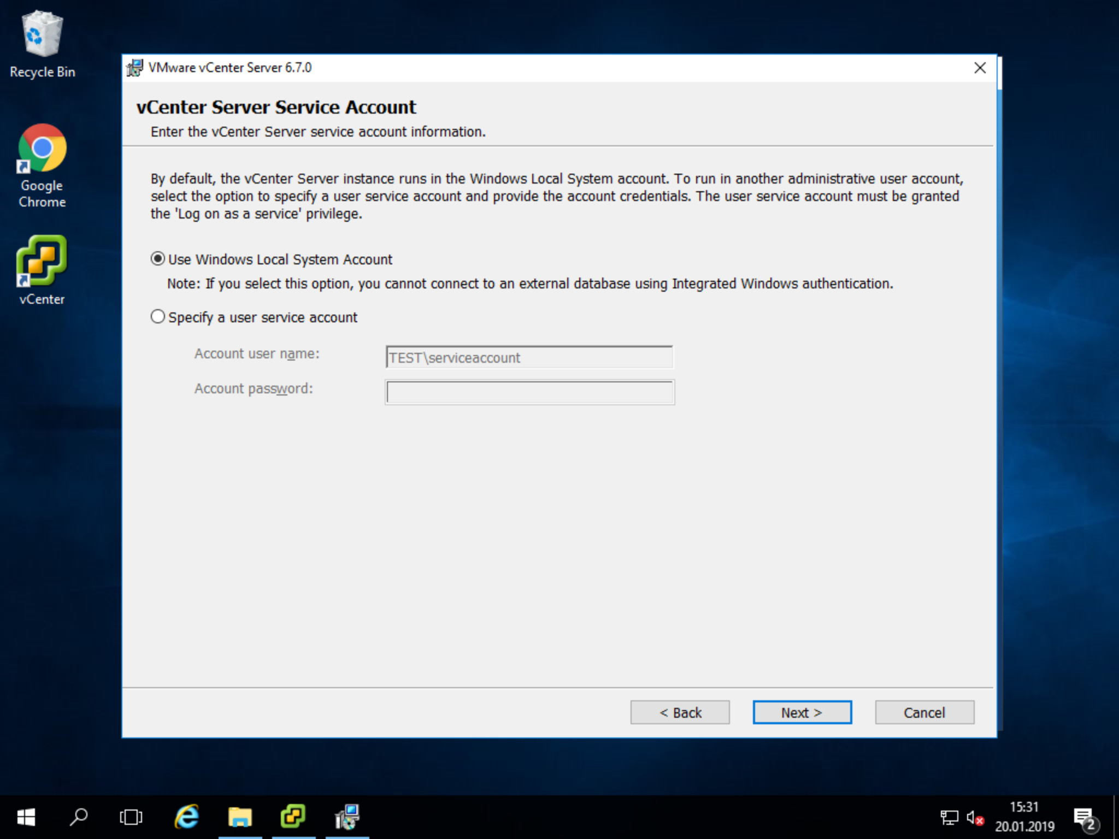
Task: Click the muted volume tray icon
Action: (x=974, y=818)
